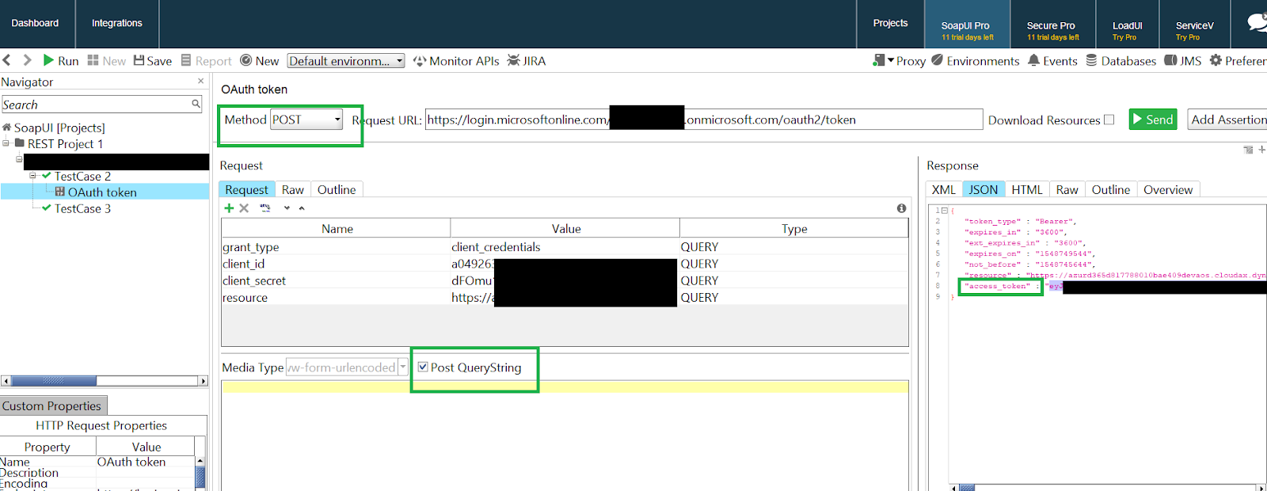This screenshot has height=491, width=1267.
Task: Open Preferences gear icon
Action: [1216, 60]
